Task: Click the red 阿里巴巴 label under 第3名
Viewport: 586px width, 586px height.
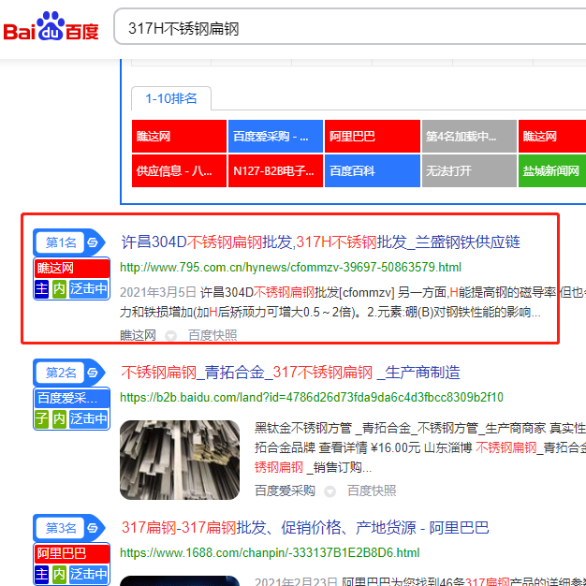Action: pyautogui.click(x=72, y=553)
